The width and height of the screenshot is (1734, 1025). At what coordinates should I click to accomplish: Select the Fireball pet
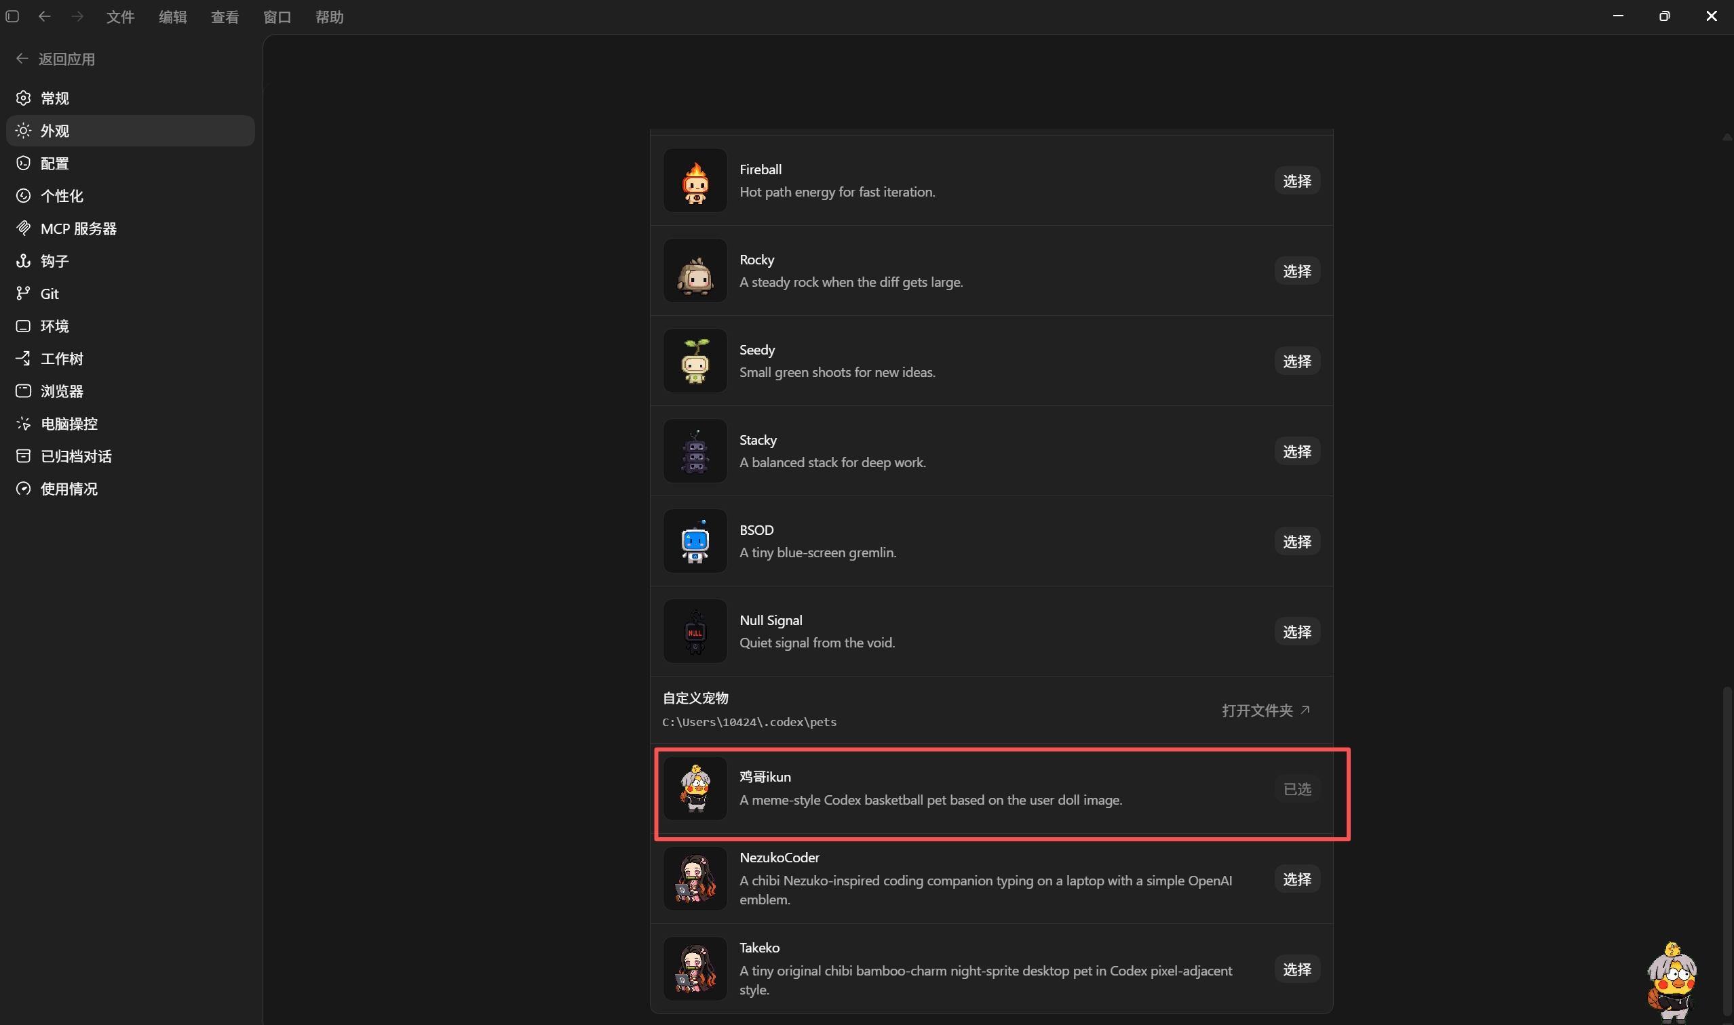tap(1296, 181)
